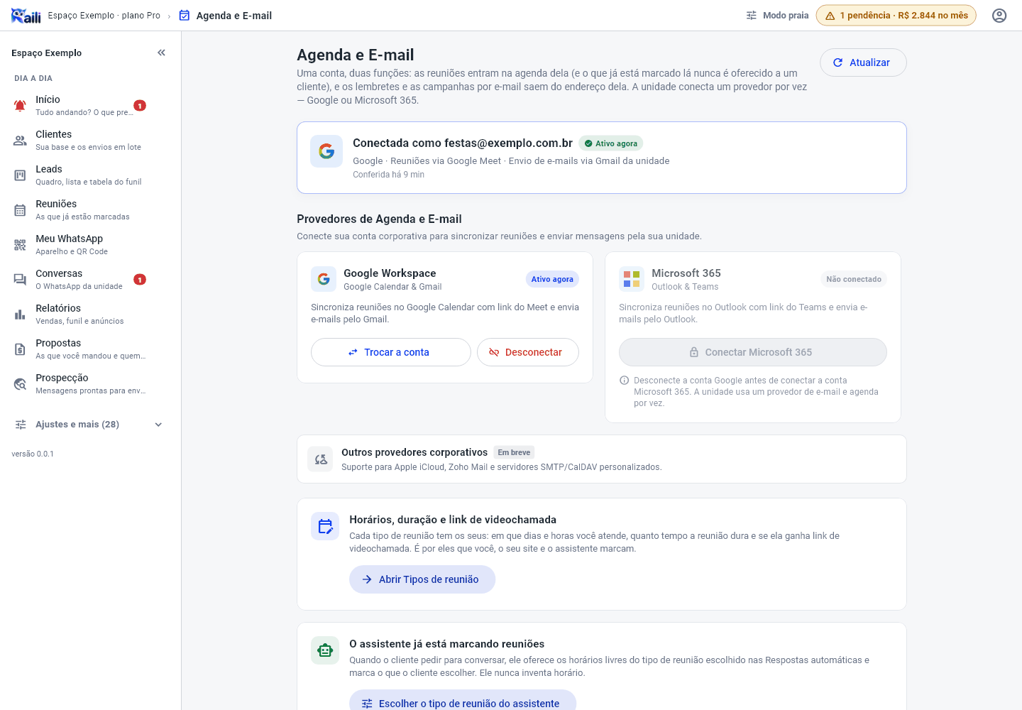Open Meu WhatsApp in the sidebar

point(89,245)
